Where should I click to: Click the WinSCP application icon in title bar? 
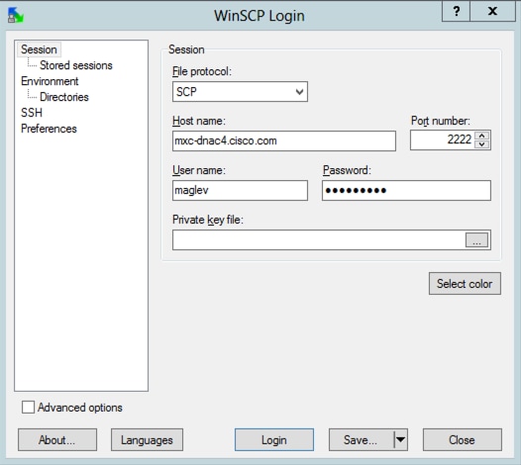coord(15,15)
